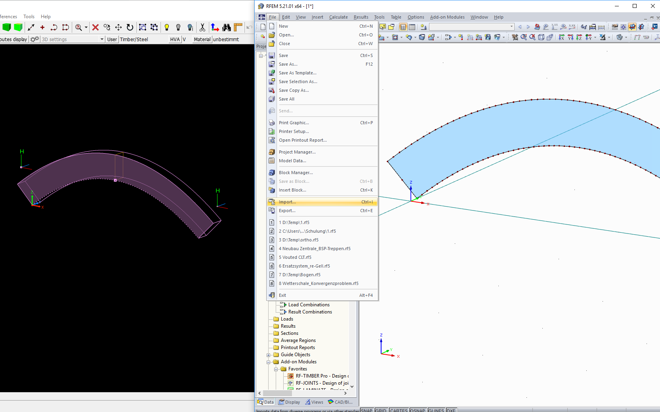Click the Material button
The height and width of the screenshot is (412, 660).
point(202,39)
